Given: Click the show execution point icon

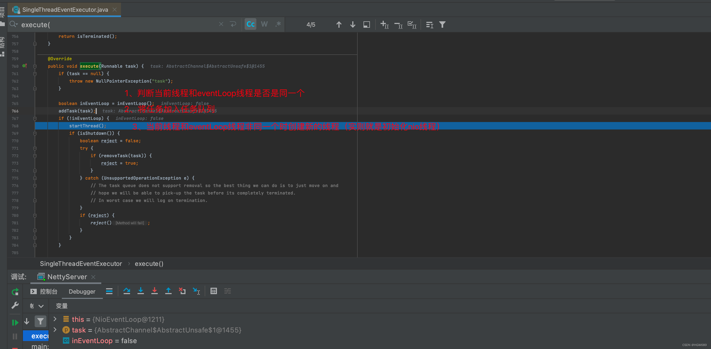Looking at the screenshot, I should click(109, 291).
